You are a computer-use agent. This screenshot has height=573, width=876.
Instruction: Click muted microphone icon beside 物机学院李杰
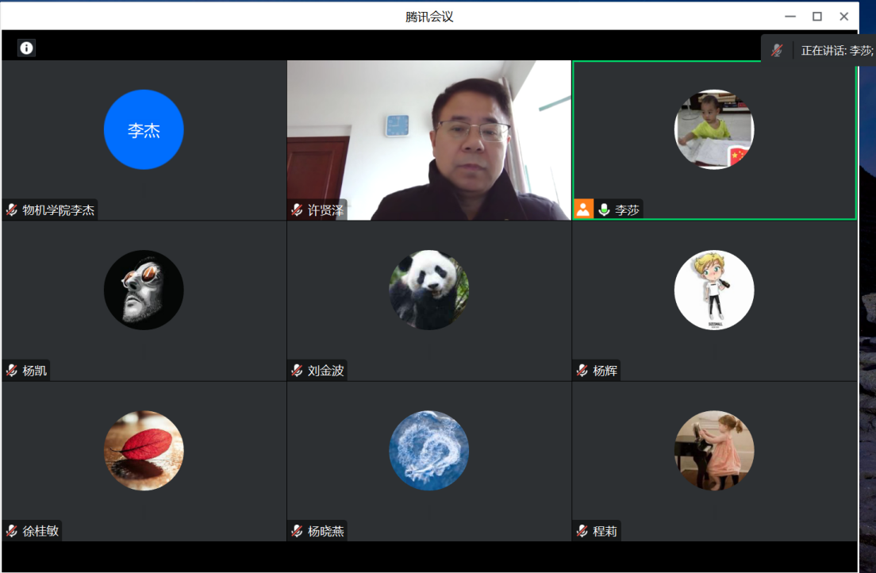tap(12, 210)
